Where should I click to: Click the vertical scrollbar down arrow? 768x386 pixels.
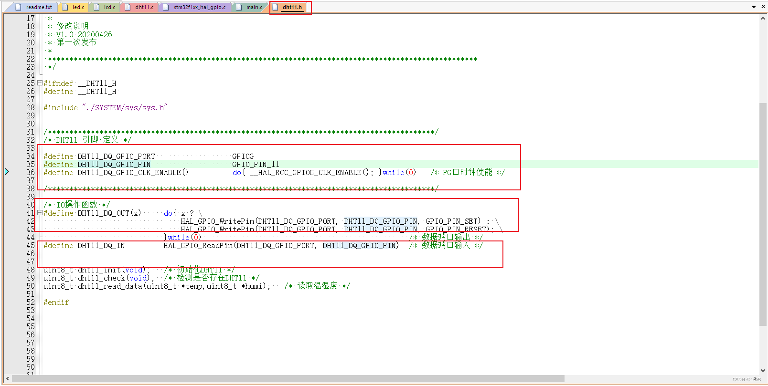(x=763, y=371)
